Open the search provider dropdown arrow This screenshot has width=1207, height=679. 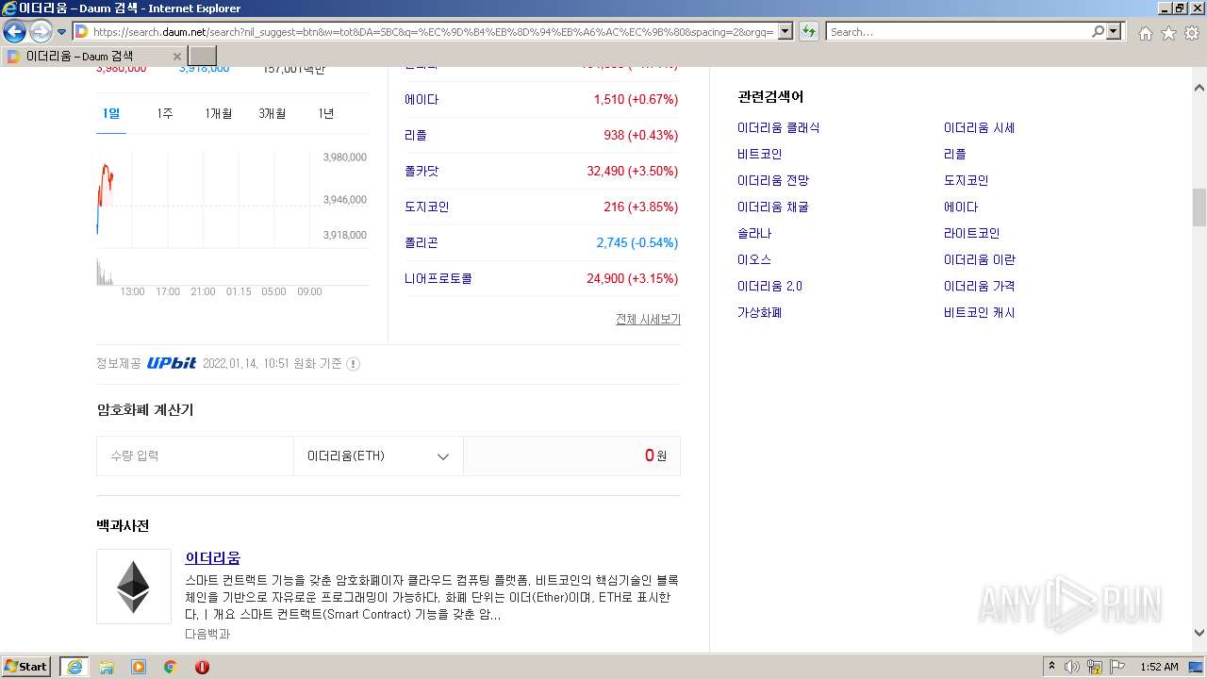1115,32
